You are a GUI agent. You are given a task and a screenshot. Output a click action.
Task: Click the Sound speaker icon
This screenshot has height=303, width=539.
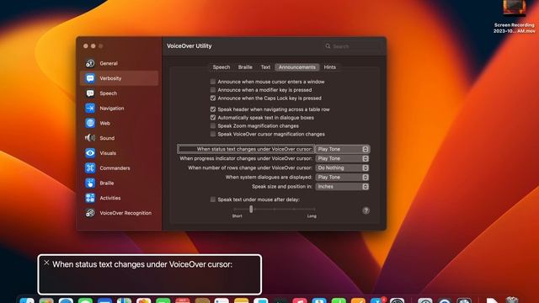pyautogui.click(x=90, y=138)
